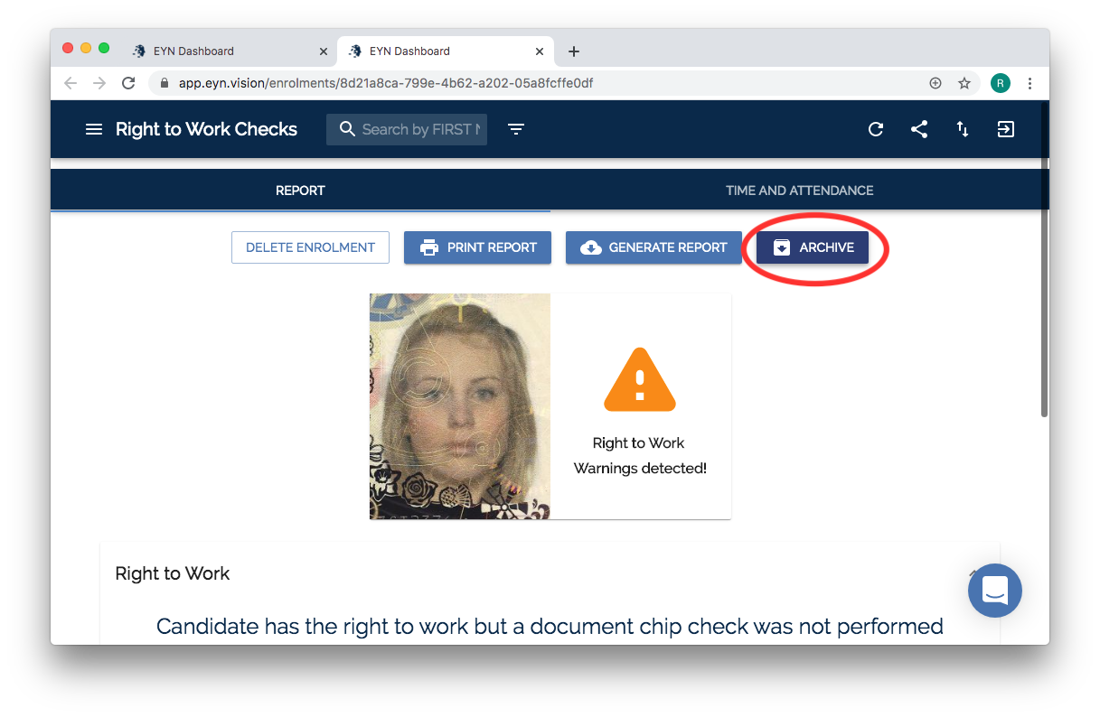1100x717 pixels.
Task: Reload the page in browser toolbar
Action: (x=128, y=83)
